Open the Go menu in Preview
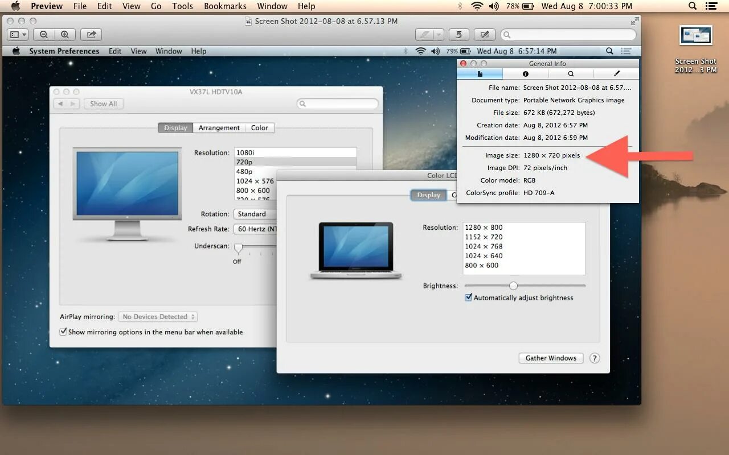 (156, 6)
